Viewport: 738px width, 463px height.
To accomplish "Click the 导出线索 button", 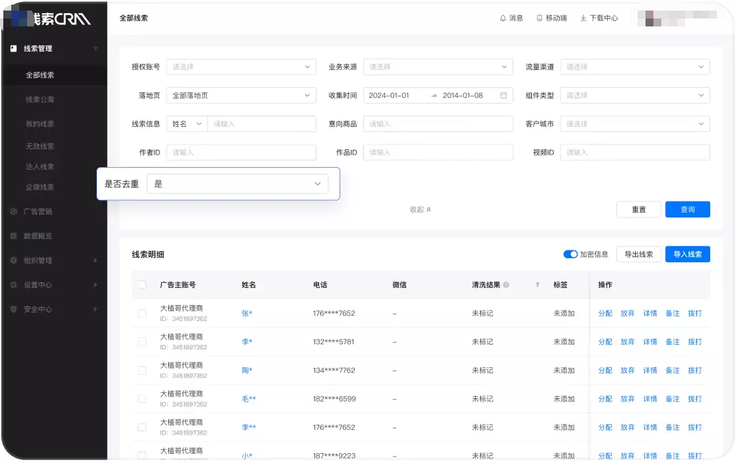I will 639,254.
